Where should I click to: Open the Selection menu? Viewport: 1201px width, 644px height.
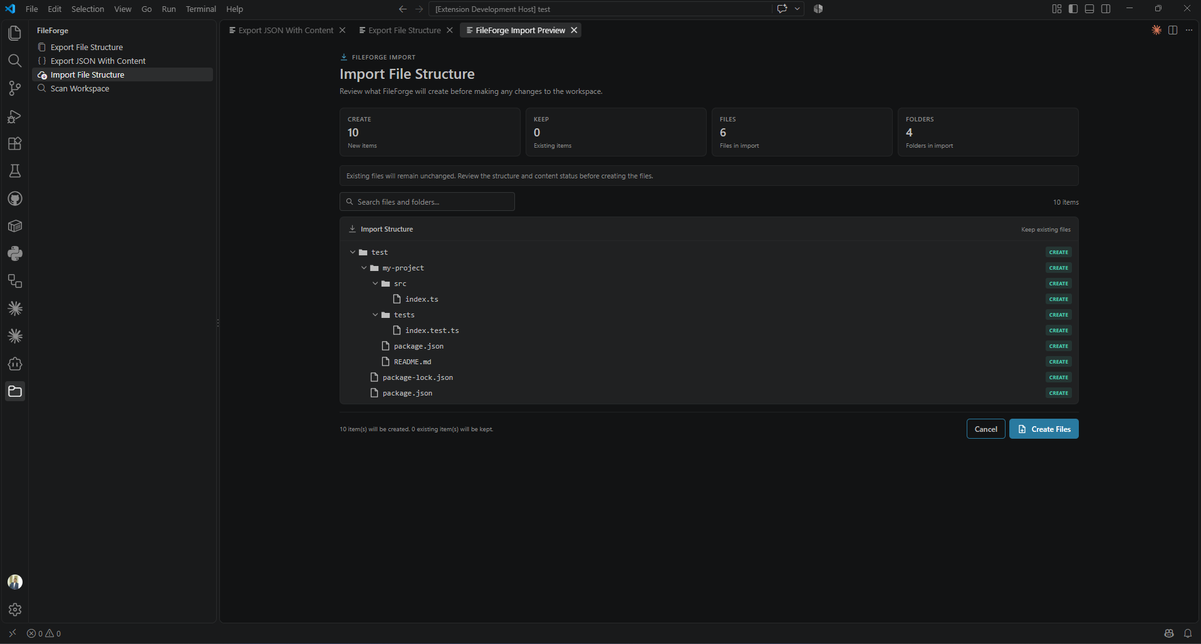[x=88, y=9]
